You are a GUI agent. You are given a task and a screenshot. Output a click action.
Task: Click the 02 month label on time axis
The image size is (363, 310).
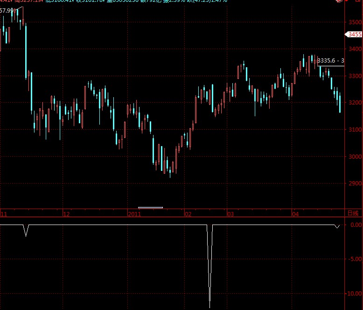188,214
